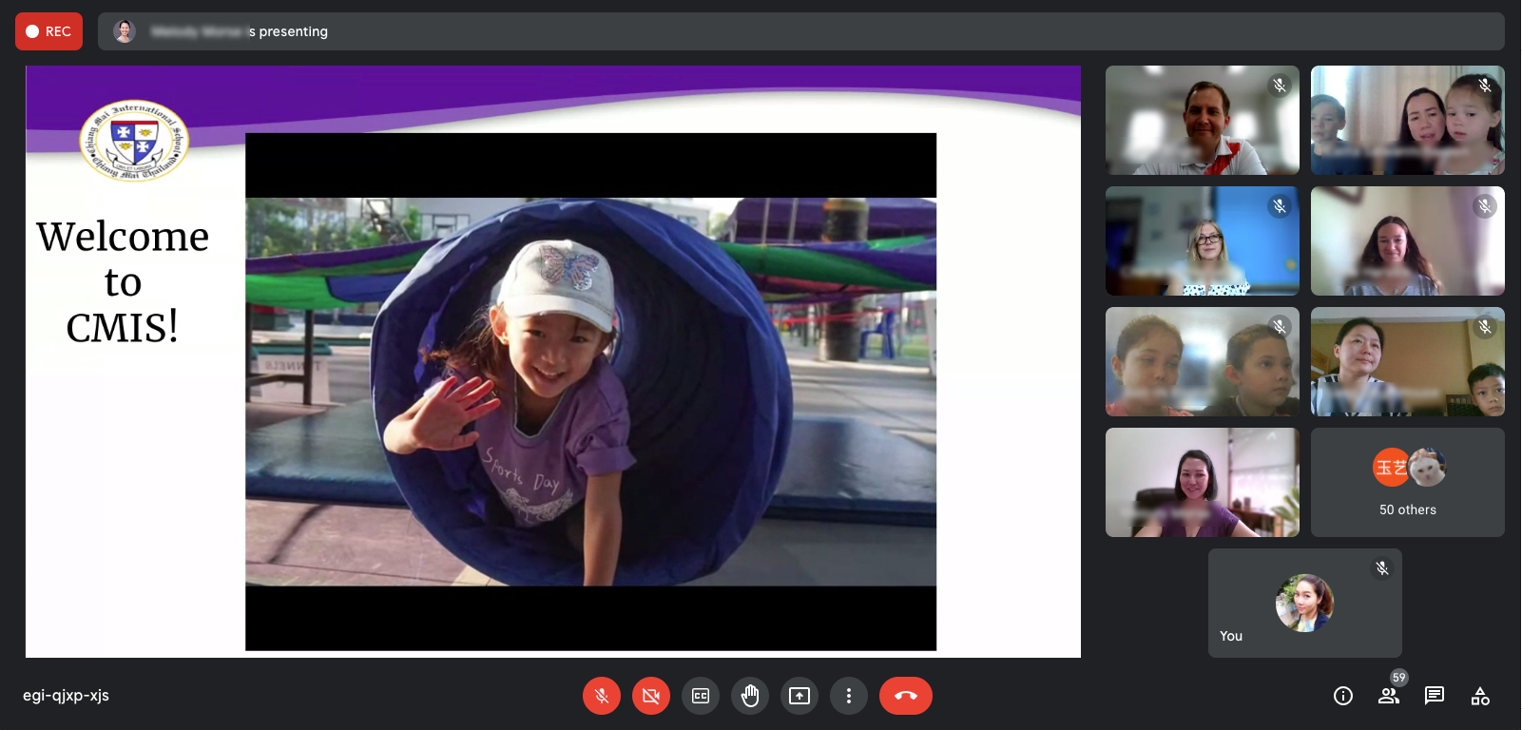Turn on your camera
This screenshot has height=730, width=1522.
point(651,696)
